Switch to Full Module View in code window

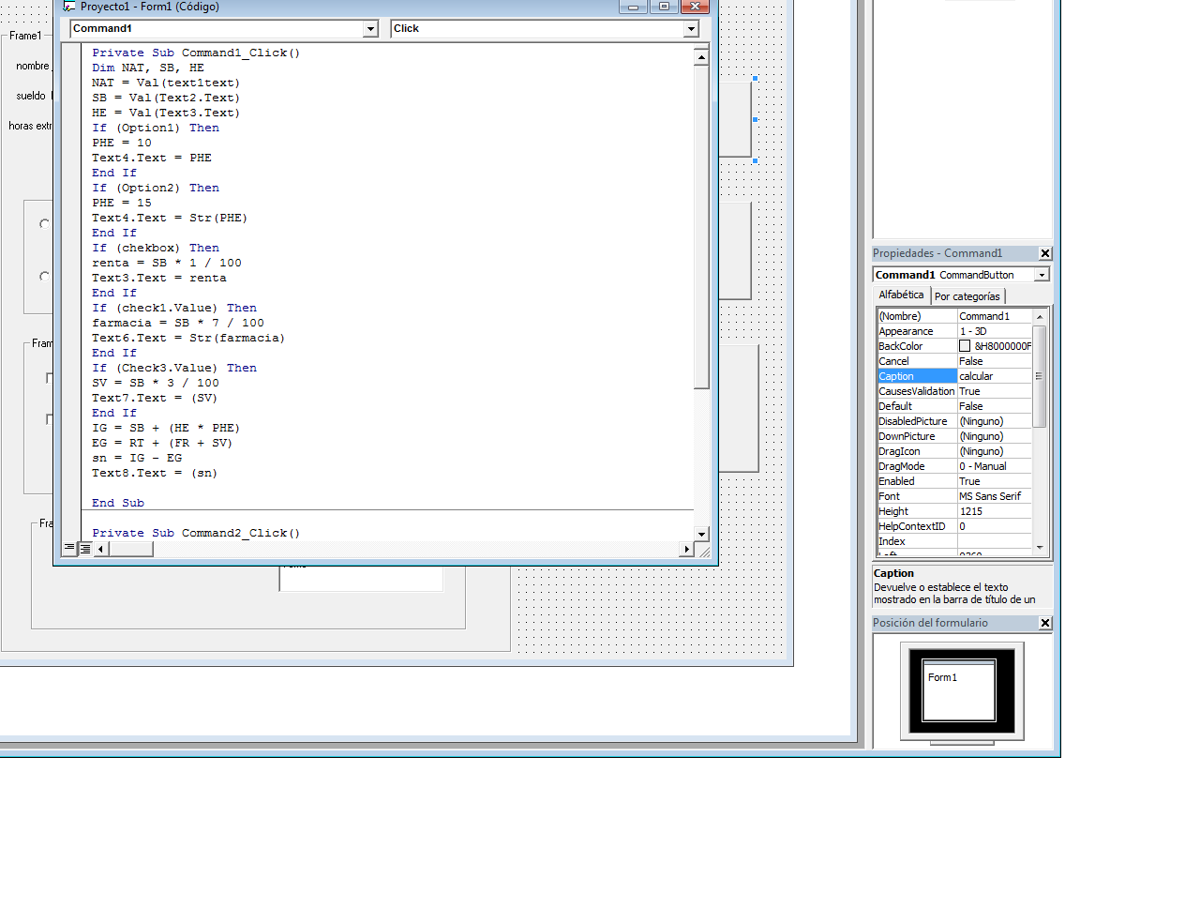tap(84, 548)
